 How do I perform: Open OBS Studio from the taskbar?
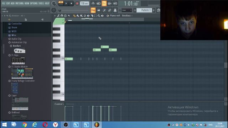pos(66,125)
